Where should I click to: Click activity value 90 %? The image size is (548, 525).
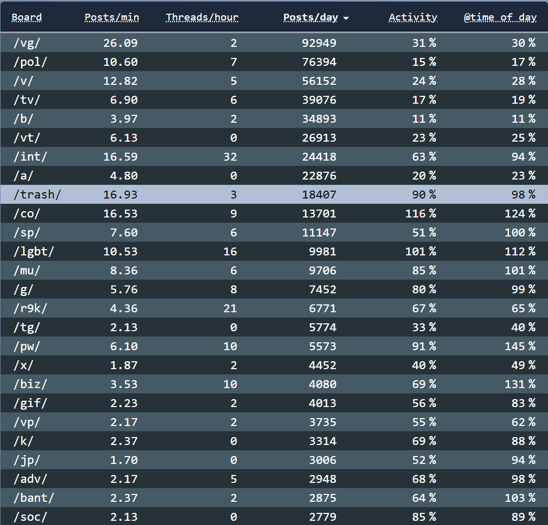[x=424, y=194]
